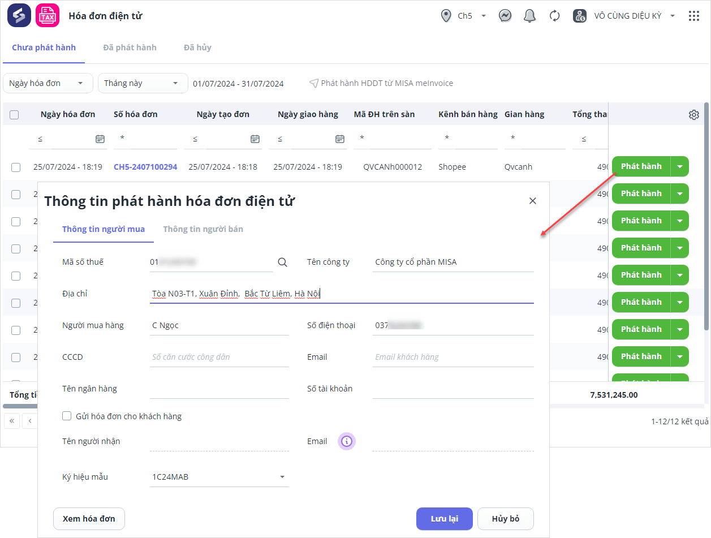Click the vertical table scrollbar
The width and height of the screenshot is (711, 538).
[706, 216]
